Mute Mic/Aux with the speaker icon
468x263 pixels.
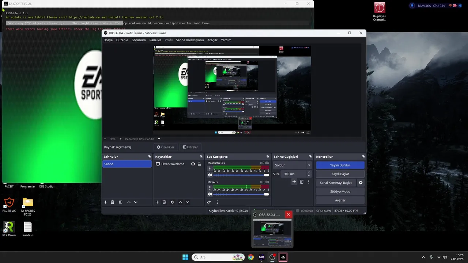click(x=210, y=194)
